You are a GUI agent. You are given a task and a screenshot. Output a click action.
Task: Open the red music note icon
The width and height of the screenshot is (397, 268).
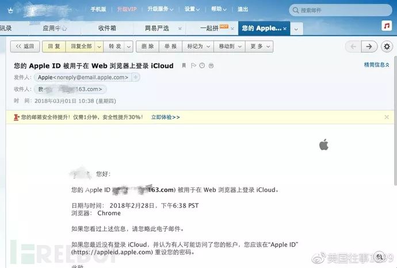click(x=387, y=26)
